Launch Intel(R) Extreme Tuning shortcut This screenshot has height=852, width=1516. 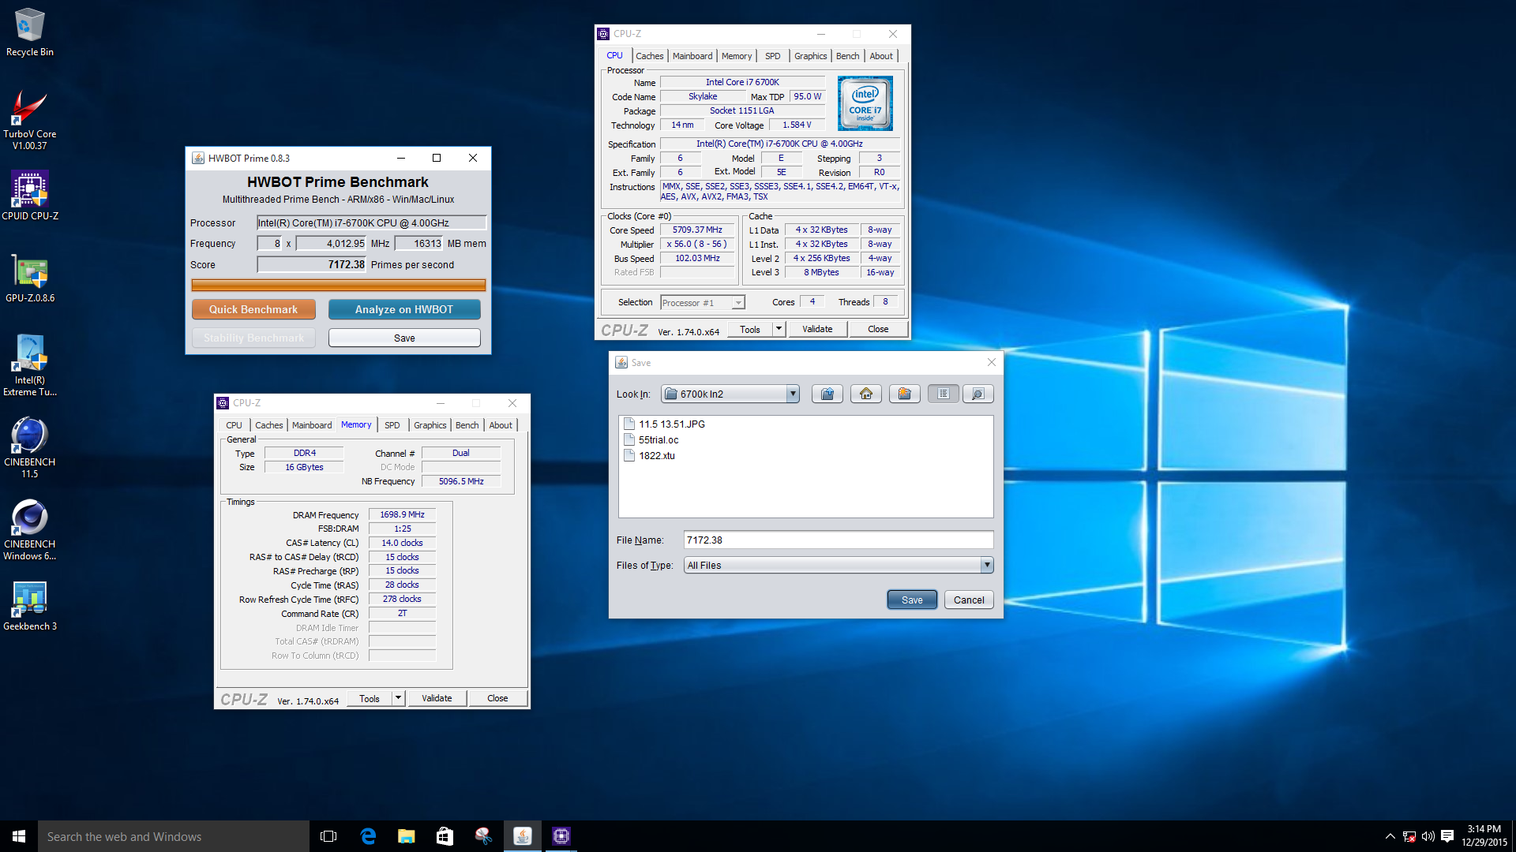(x=30, y=366)
